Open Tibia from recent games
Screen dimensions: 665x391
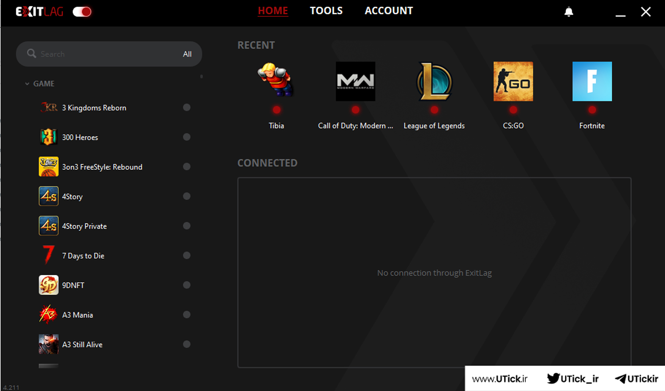[276, 80]
